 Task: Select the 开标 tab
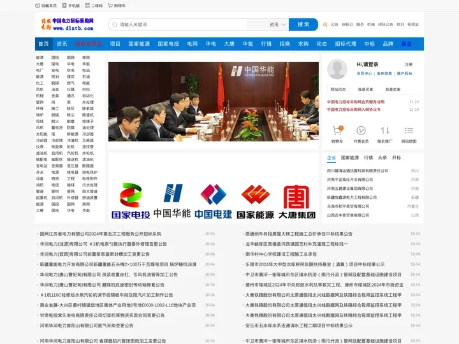(x=397, y=158)
